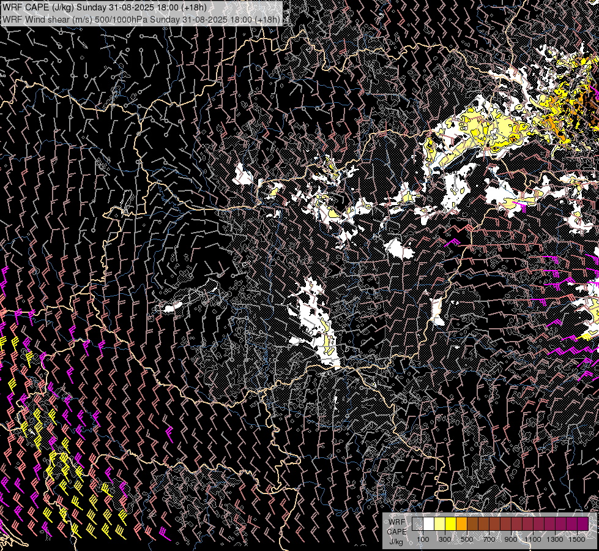Select the purple legend swatch above 1500
The width and height of the screenshot is (599, 551).
[582, 523]
